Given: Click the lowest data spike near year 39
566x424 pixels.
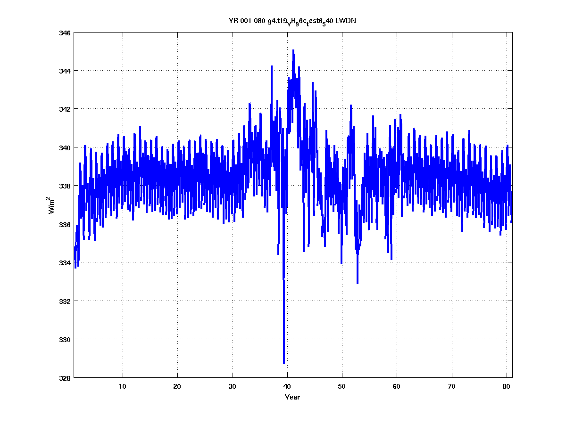Looking at the screenshot, I should [284, 363].
